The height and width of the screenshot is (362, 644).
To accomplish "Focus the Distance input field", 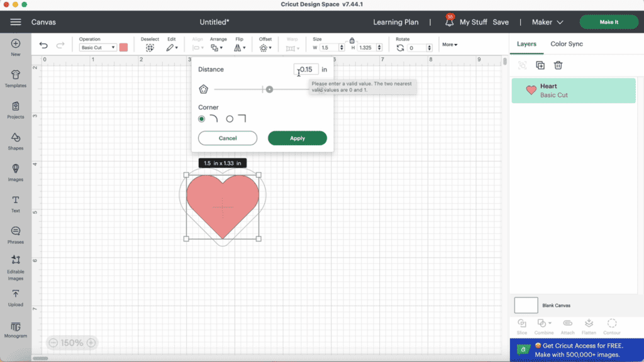I will click(x=306, y=69).
